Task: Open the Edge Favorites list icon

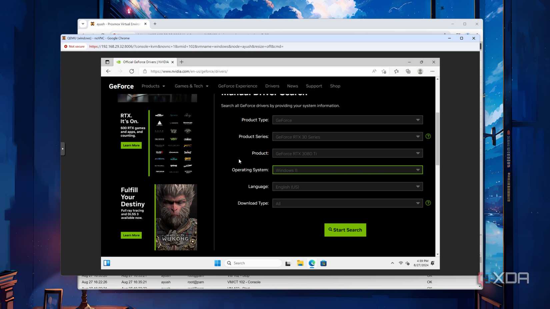Action: point(396,71)
